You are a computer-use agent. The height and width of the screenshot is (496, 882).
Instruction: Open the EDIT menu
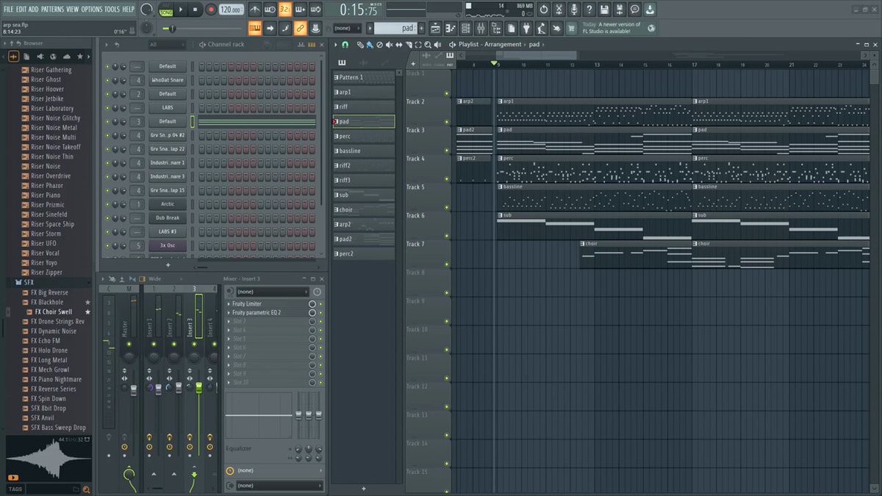[21, 10]
